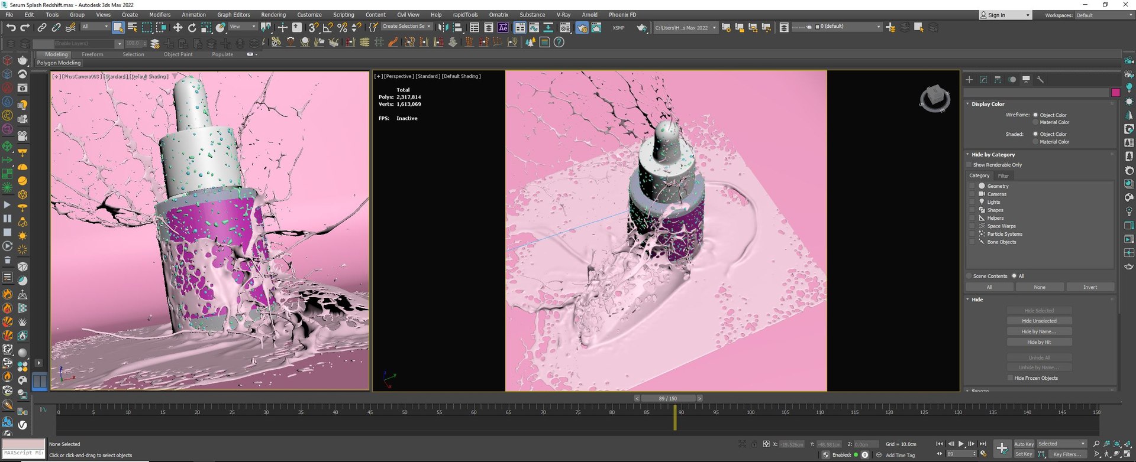Screen dimensions: 1136x462
Task: Open the '0 (default)' layer dropdown
Action: pos(848,27)
